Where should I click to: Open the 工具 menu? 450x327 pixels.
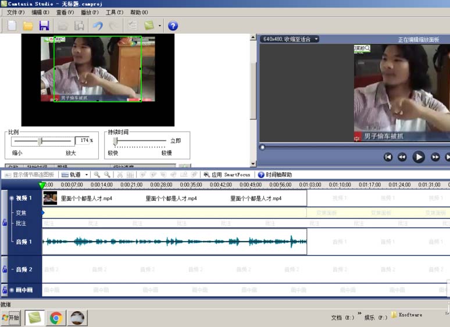click(x=115, y=12)
